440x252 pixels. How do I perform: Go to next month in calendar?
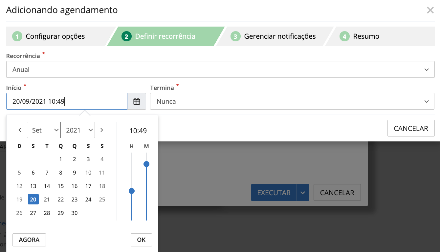102,130
